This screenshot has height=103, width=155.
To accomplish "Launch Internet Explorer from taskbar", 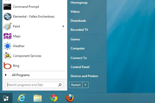I will point(22,98).
